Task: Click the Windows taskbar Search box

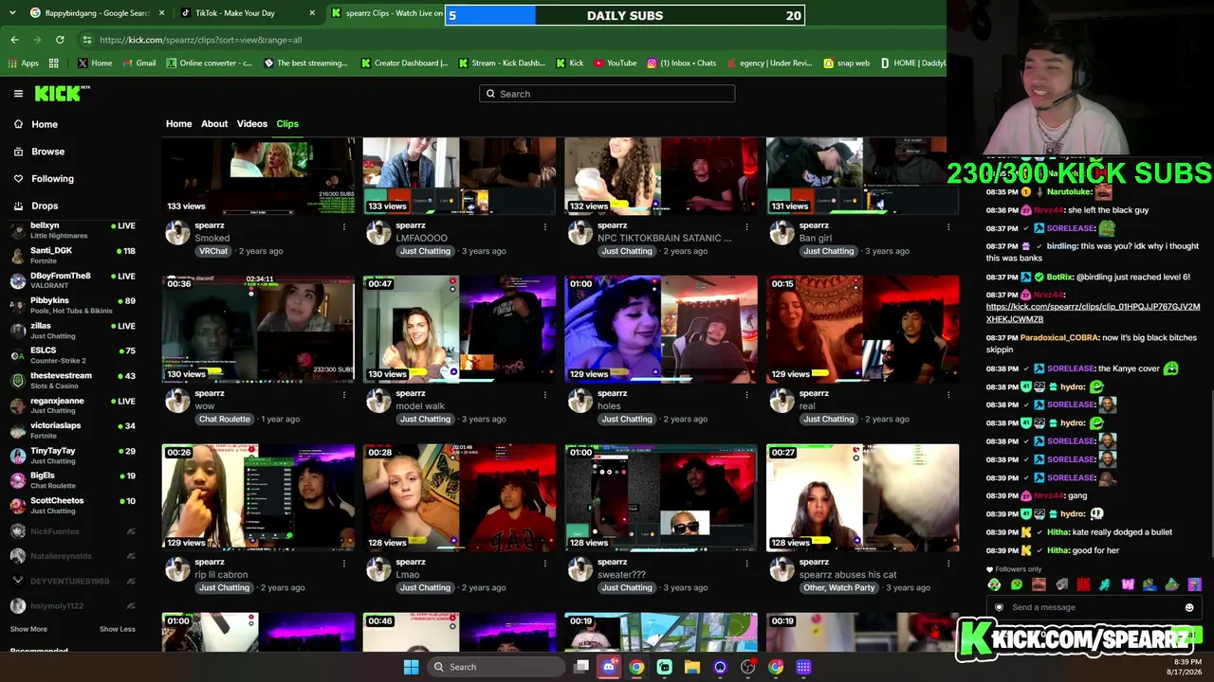Action: tap(494, 667)
